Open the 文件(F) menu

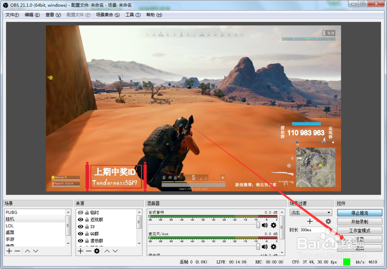tap(12, 15)
